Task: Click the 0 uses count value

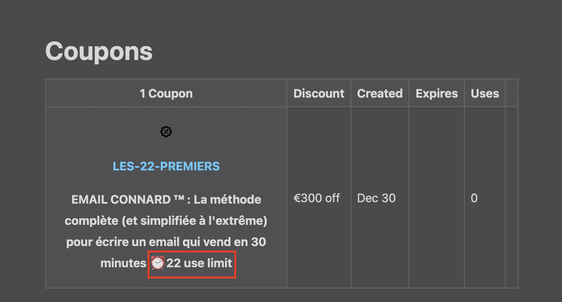Action: [x=474, y=198]
